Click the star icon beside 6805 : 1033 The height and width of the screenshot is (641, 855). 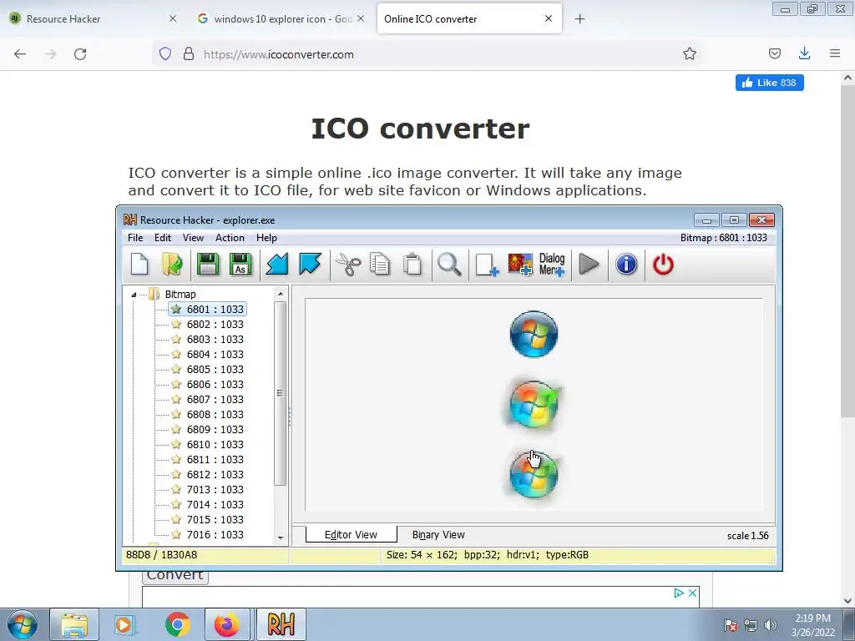pos(176,369)
